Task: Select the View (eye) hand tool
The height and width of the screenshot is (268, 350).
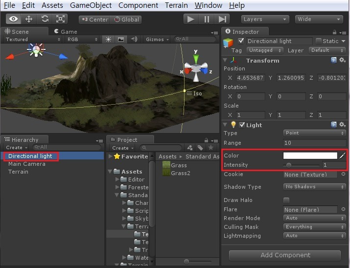Action: pyautogui.click(x=13, y=19)
